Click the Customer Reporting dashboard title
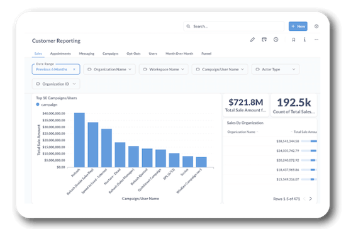 [x=56, y=41]
